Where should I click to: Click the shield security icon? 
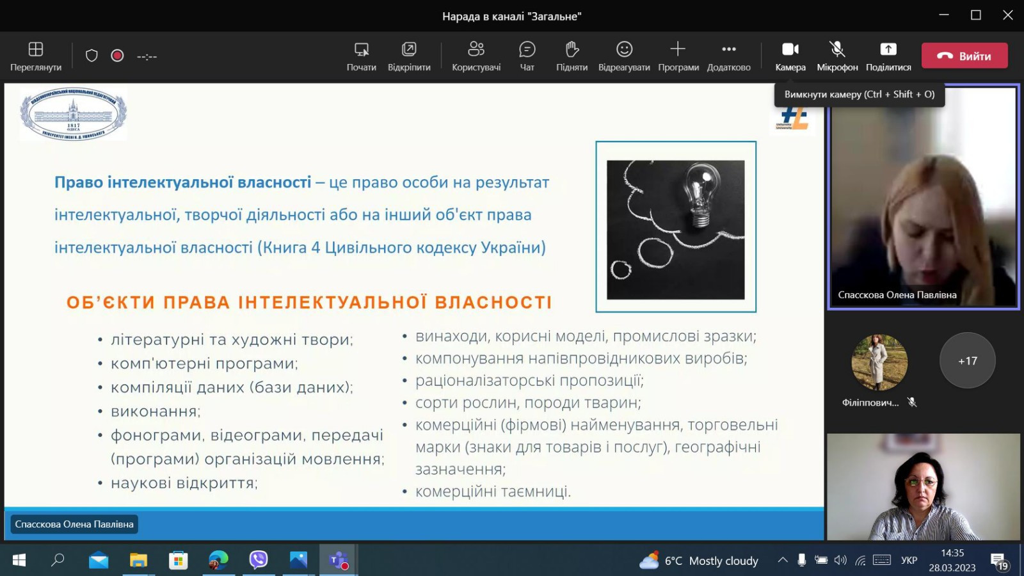(x=92, y=56)
